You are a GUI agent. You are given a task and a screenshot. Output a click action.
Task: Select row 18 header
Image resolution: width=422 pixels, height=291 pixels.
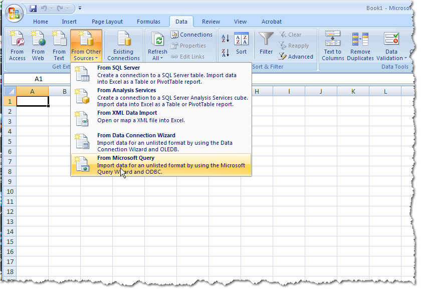tap(10, 271)
